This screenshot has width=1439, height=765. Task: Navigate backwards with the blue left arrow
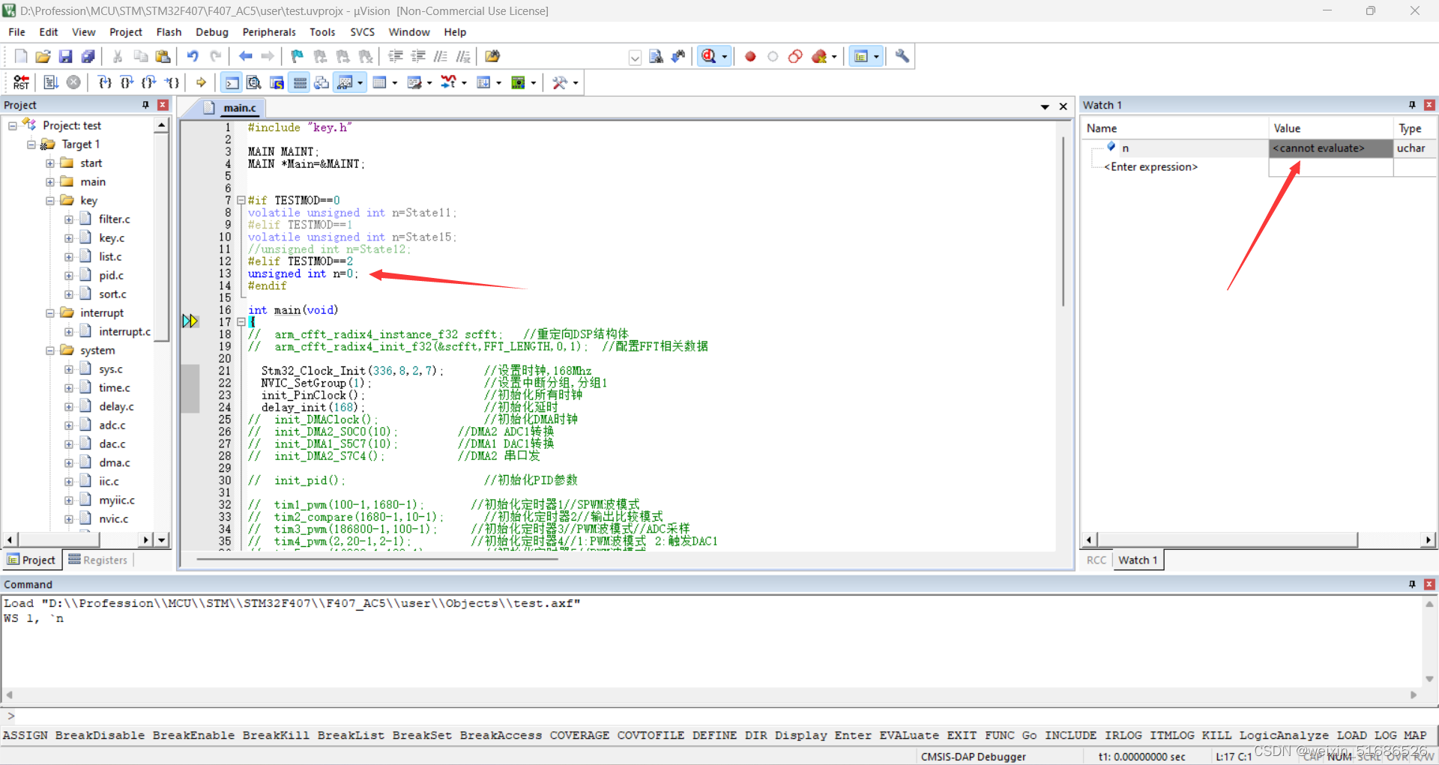coord(245,56)
